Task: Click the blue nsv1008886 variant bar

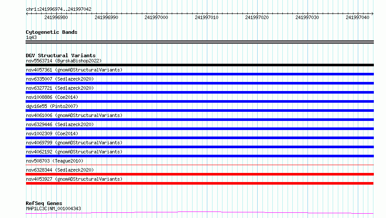Action: tap(200, 101)
